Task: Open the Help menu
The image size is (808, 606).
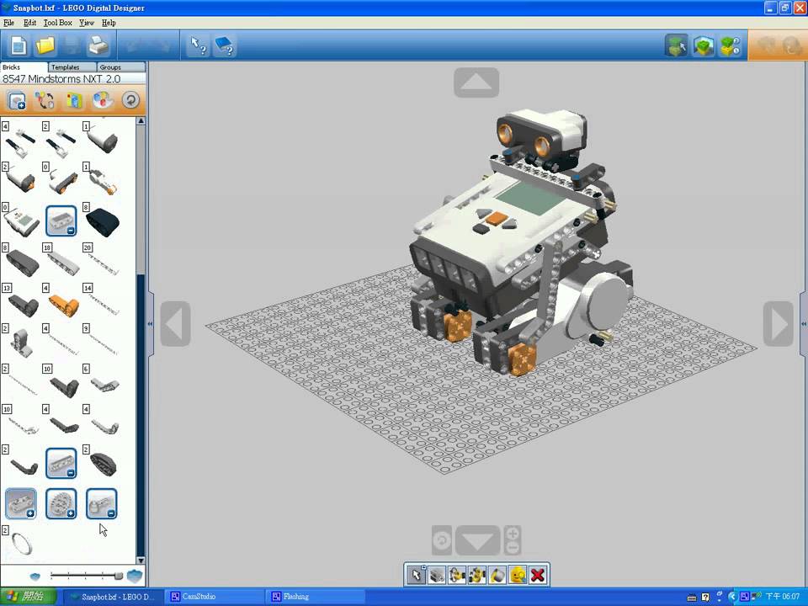Action: pyautogui.click(x=109, y=23)
